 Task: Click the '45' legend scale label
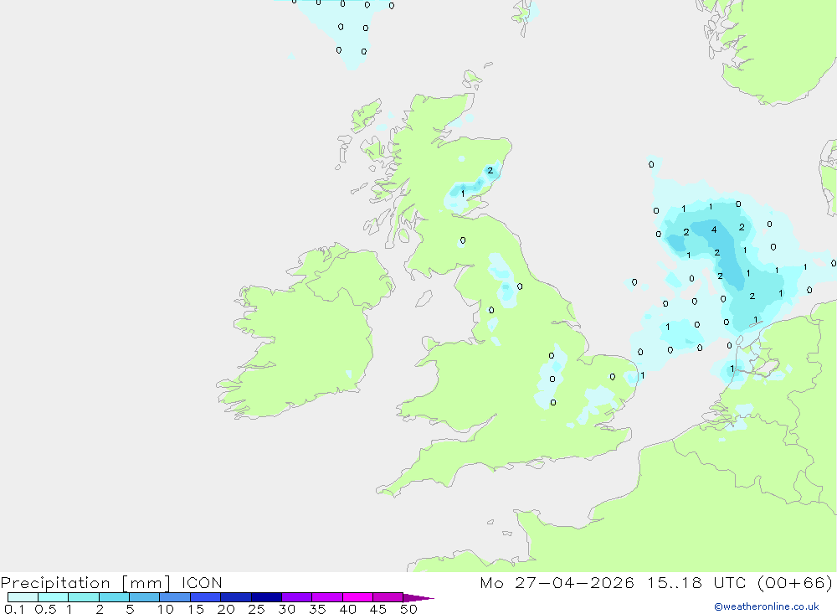(378, 609)
